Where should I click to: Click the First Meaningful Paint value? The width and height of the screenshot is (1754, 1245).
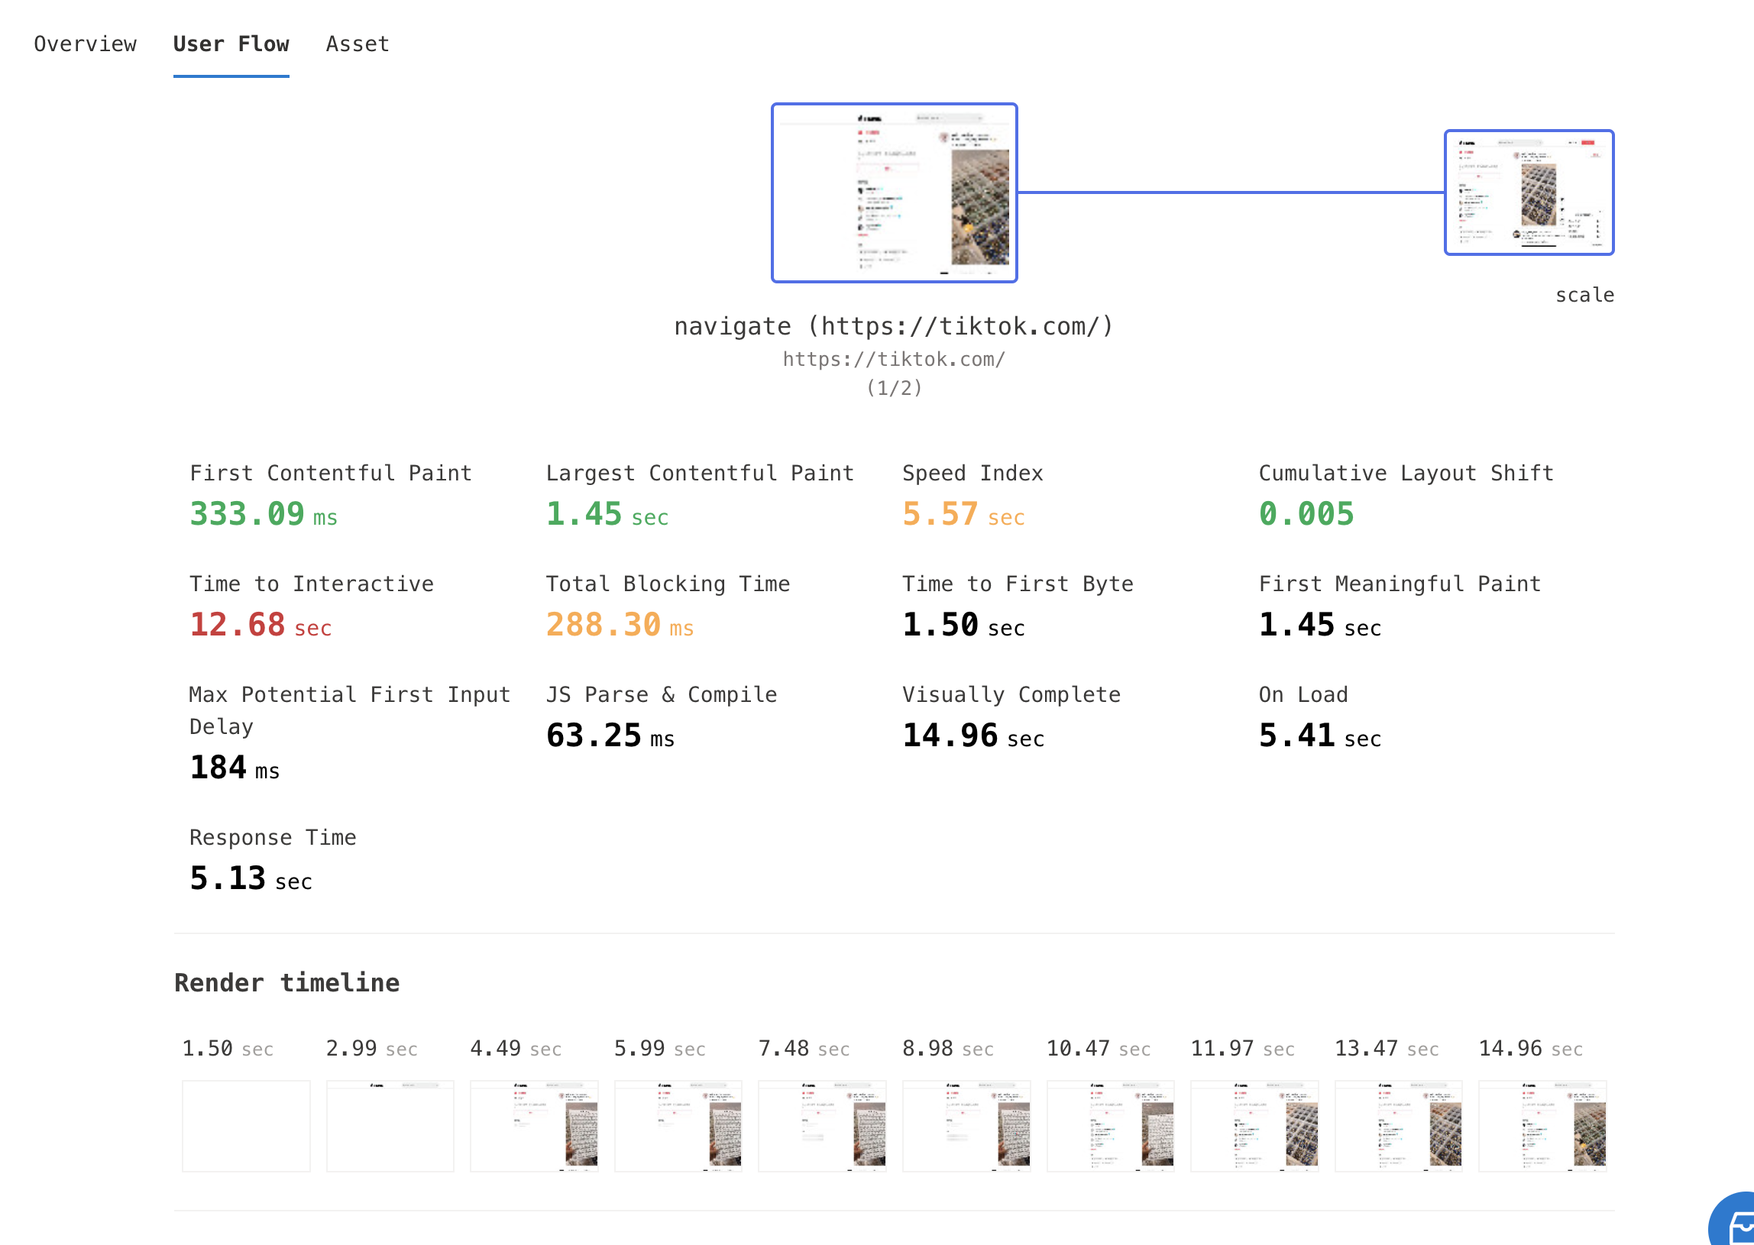click(1319, 625)
